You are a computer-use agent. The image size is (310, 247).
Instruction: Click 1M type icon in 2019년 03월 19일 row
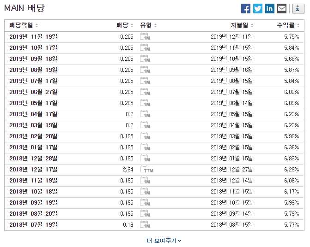(x=145, y=125)
